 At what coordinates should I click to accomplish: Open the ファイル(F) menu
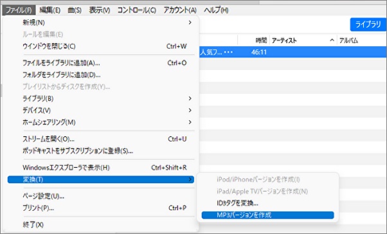pos(19,10)
